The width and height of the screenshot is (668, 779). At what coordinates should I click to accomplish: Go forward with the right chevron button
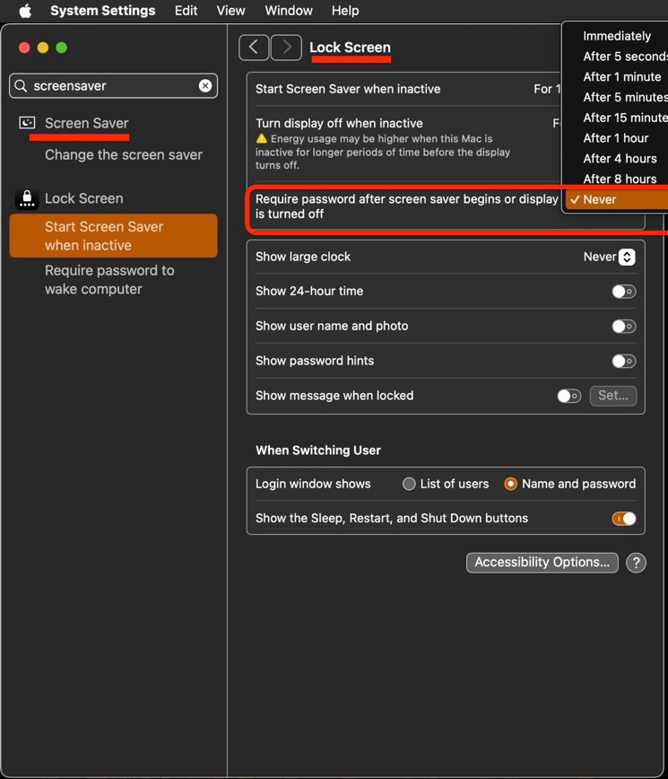coord(286,48)
